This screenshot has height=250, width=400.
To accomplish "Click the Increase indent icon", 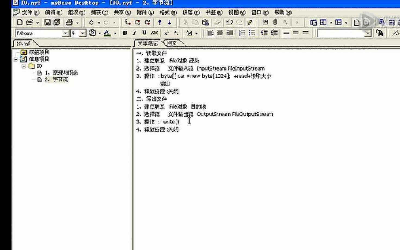I will click(x=274, y=33).
